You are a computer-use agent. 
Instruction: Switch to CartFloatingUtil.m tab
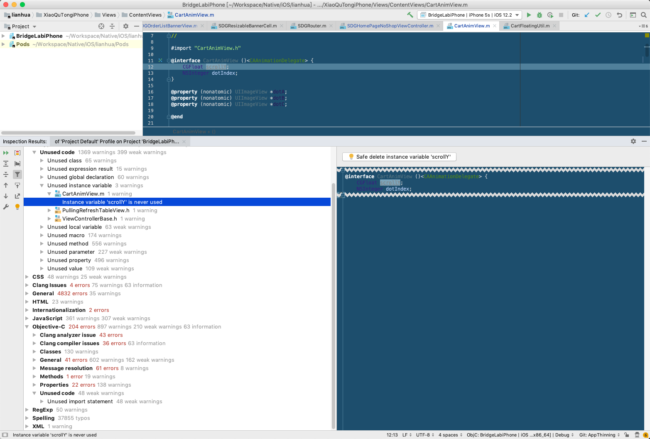530,26
